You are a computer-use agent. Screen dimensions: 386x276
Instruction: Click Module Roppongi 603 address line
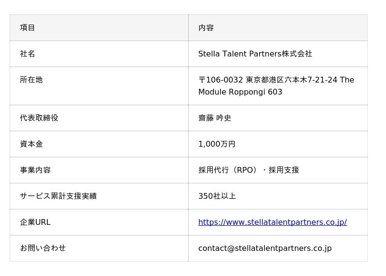coord(240,92)
